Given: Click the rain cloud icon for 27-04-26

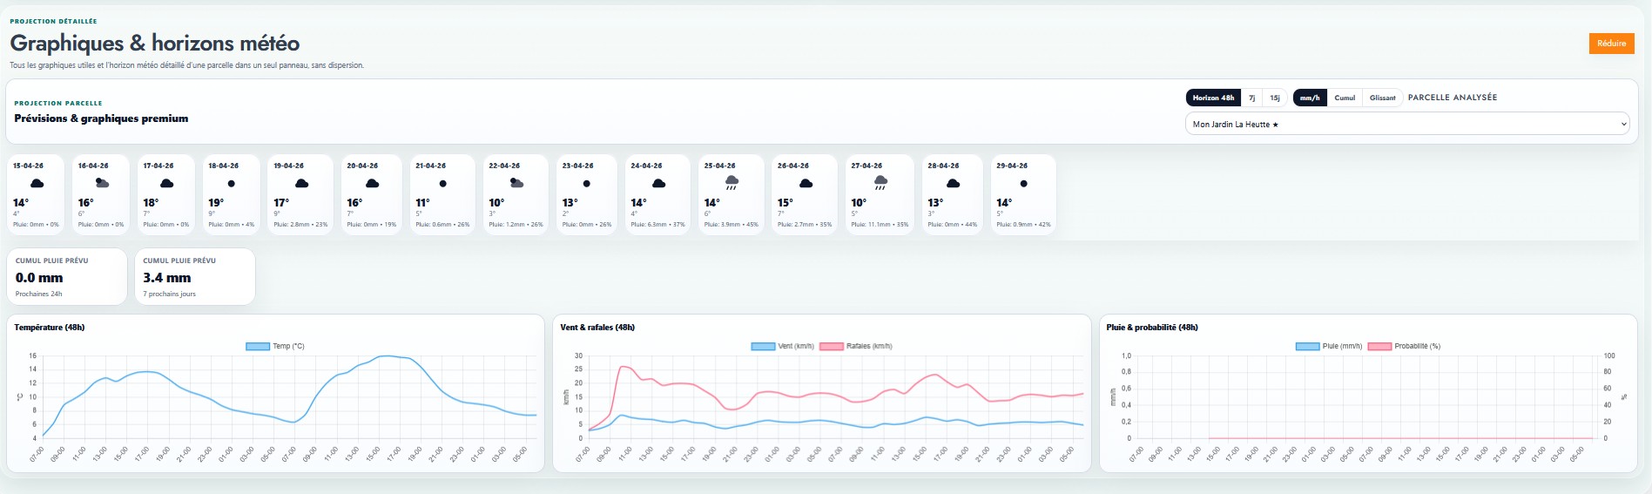Looking at the screenshot, I should pos(880,183).
